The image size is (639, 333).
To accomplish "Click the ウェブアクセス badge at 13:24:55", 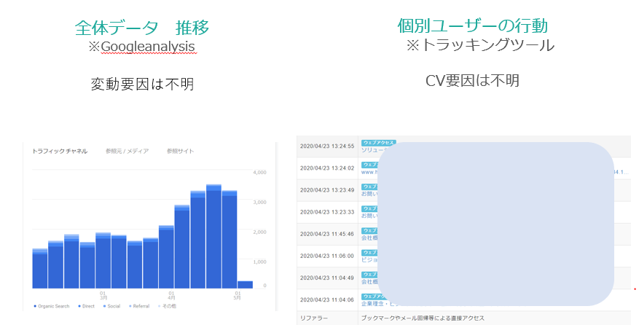I will [x=378, y=143].
